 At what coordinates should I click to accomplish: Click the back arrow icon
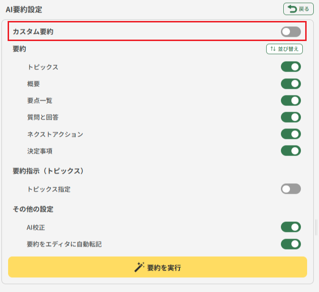[291, 9]
